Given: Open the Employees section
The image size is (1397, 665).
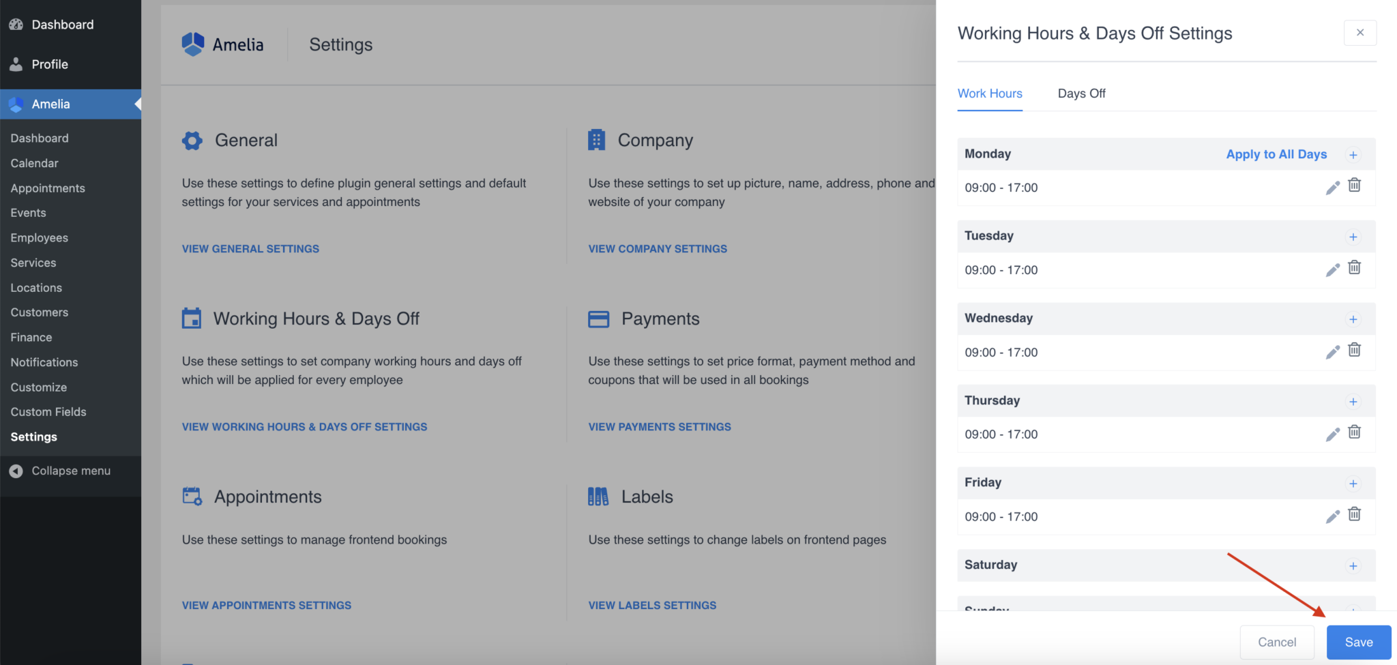Looking at the screenshot, I should pos(39,237).
